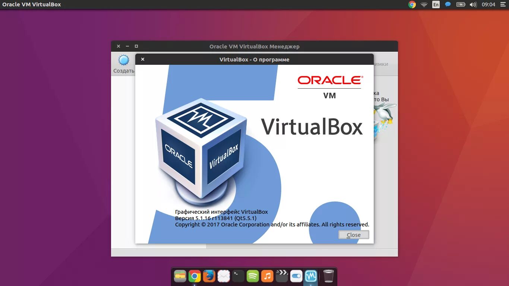Open the En keyboard layout indicator
The width and height of the screenshot is (509, 286).
click(x=436, y=4)
